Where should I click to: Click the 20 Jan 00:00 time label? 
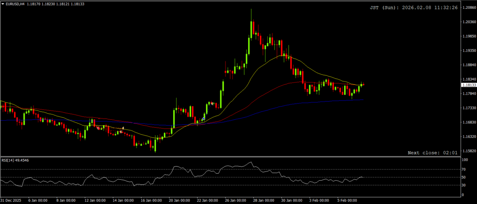coord(179,201)
